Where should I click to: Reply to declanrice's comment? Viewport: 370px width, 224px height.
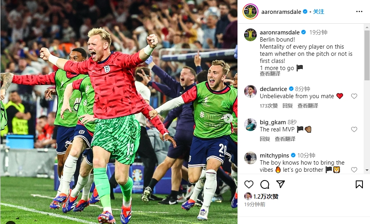287,106
